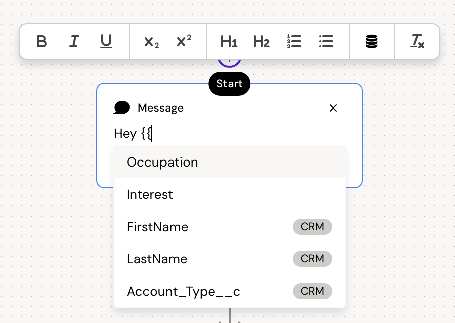Set text to Heading 1
The height and width of the screenshot is (323, 455).
(x=229, y=42)
